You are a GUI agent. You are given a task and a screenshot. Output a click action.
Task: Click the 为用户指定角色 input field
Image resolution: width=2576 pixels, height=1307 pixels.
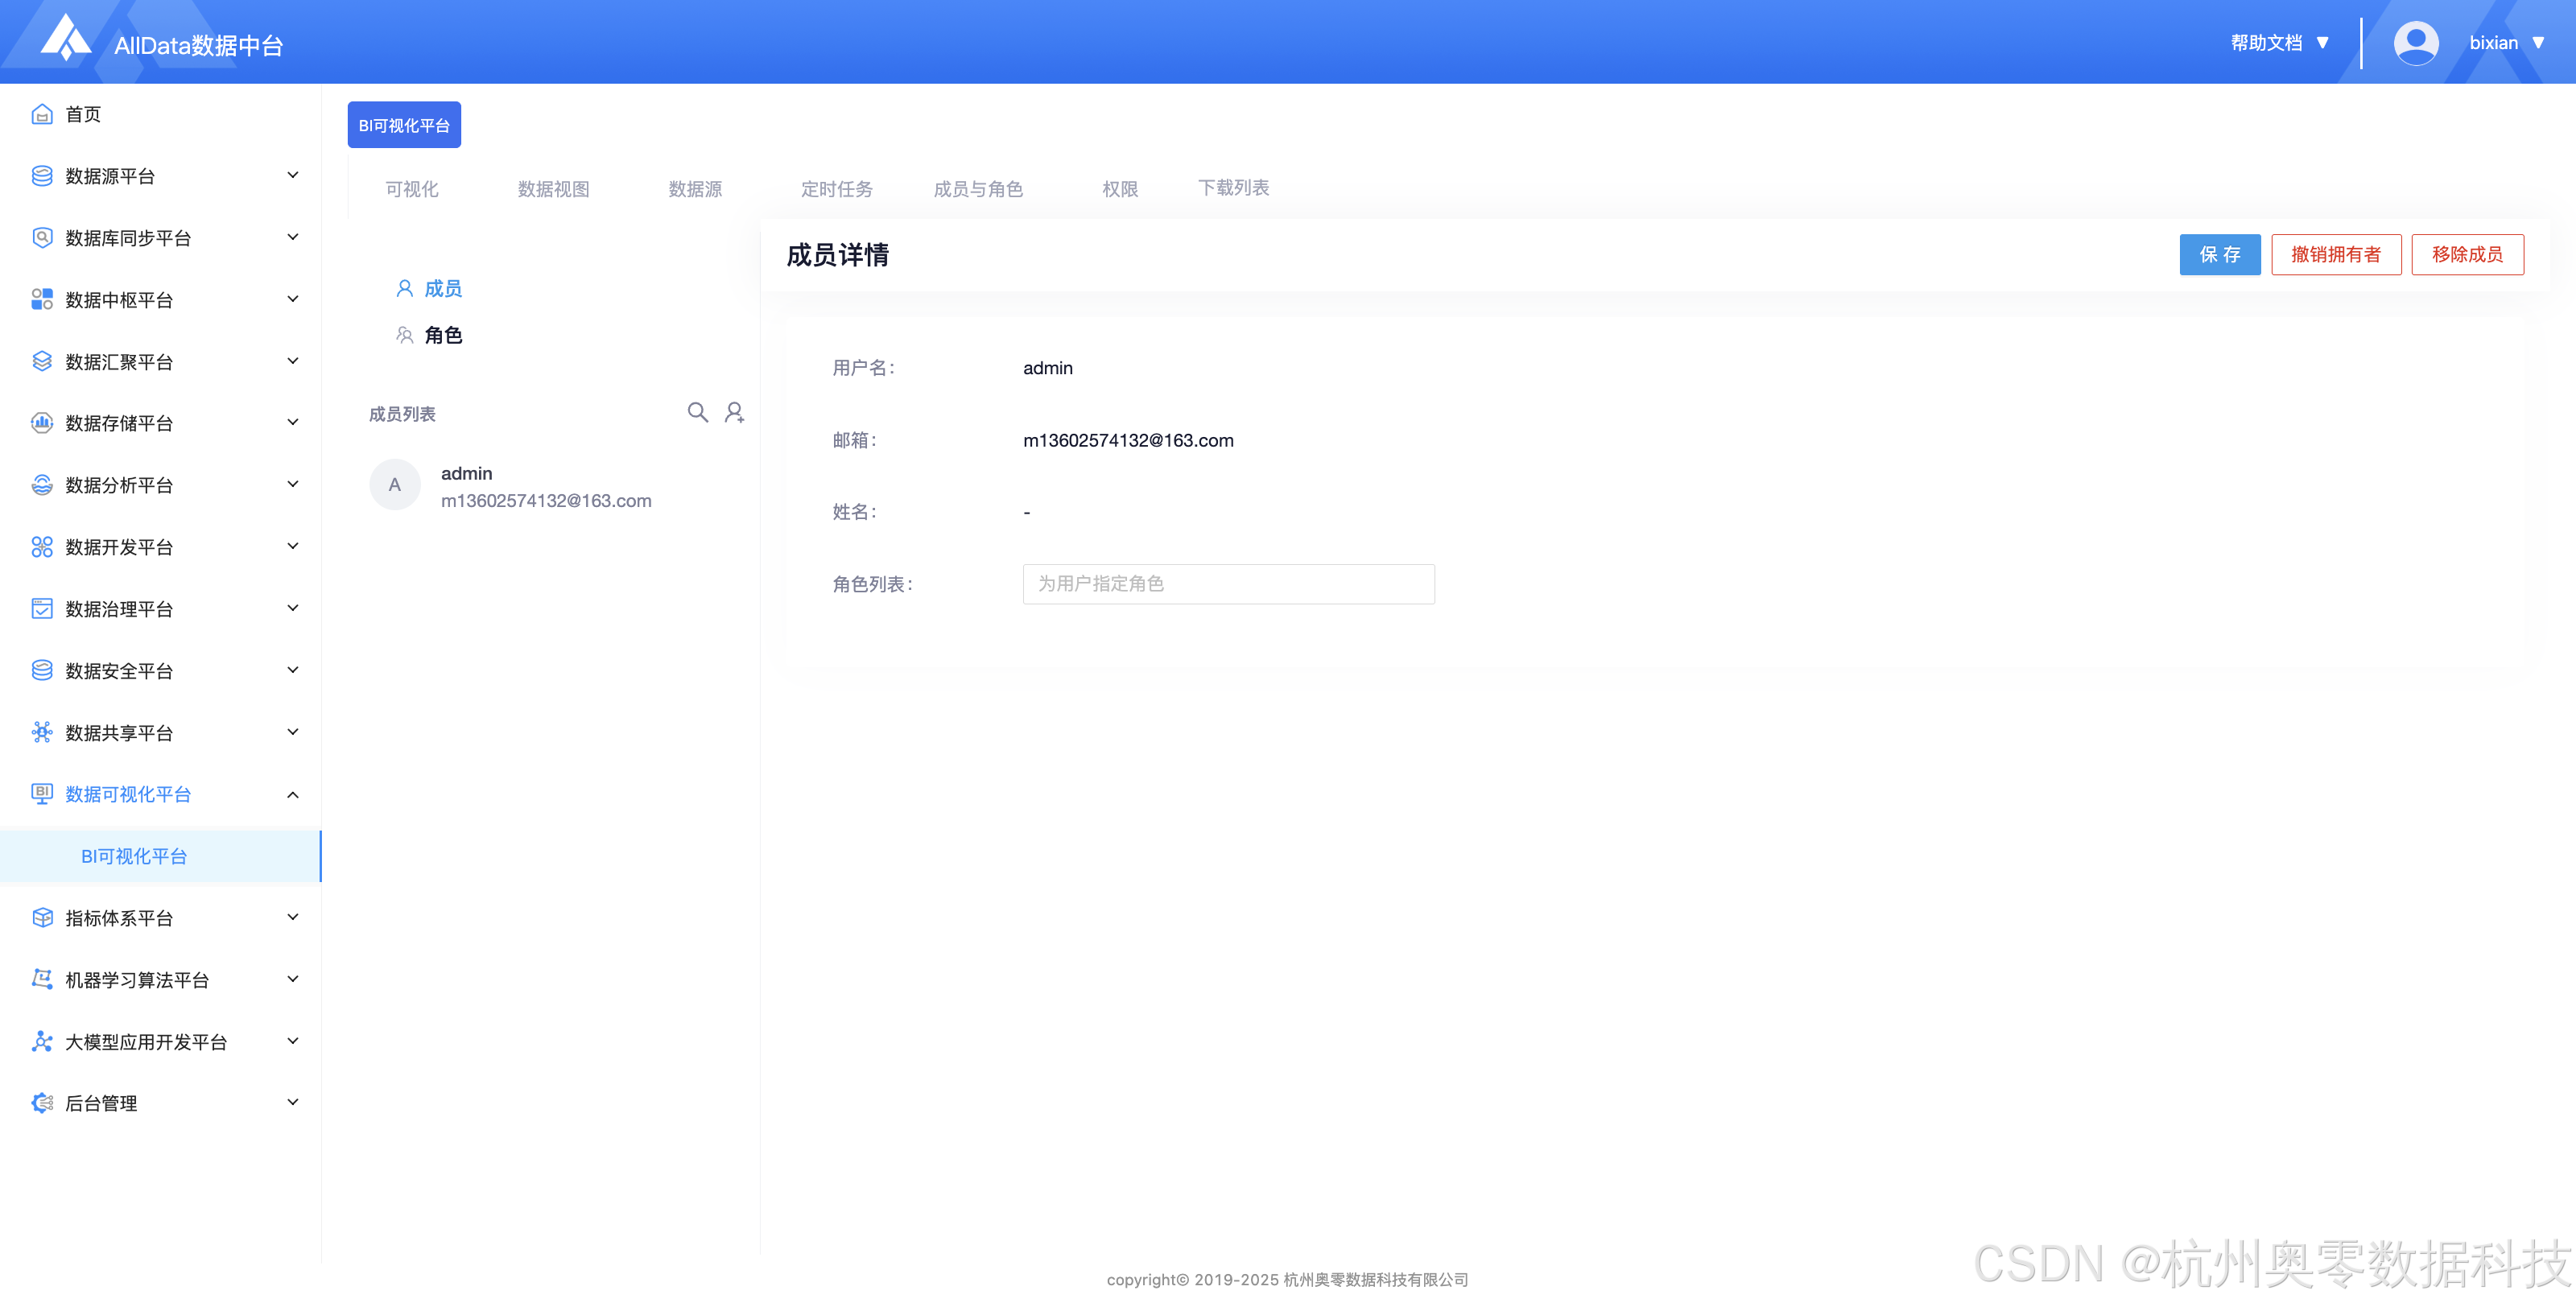[x=1228, y=584]
